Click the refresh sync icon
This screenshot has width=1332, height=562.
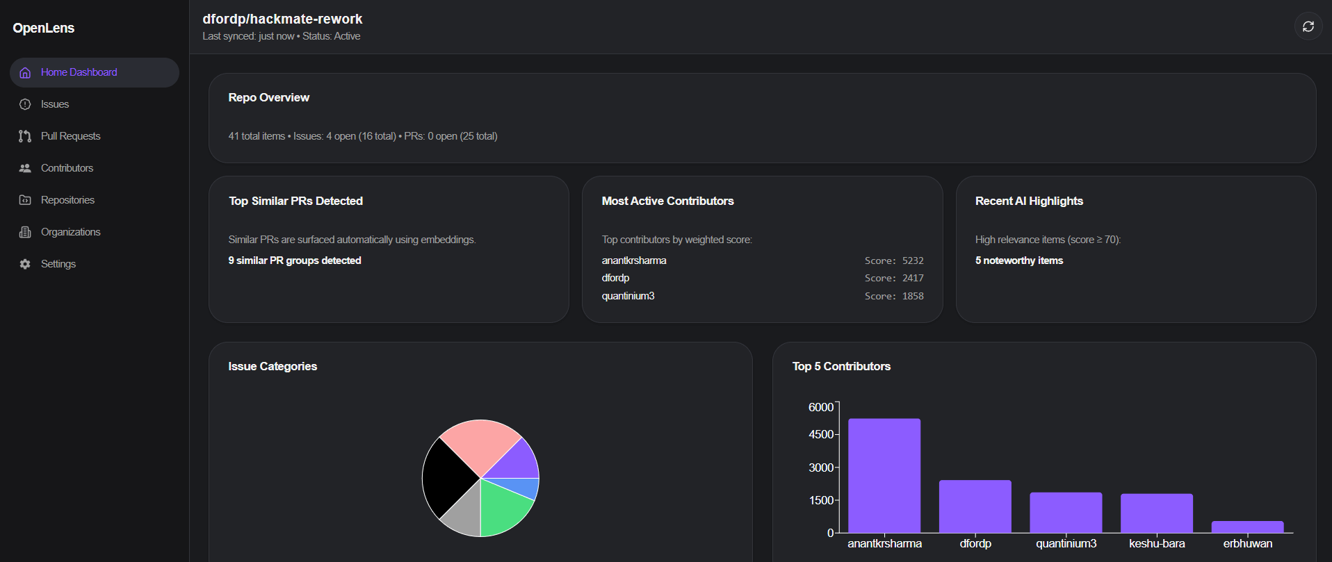click(1308, 26)
